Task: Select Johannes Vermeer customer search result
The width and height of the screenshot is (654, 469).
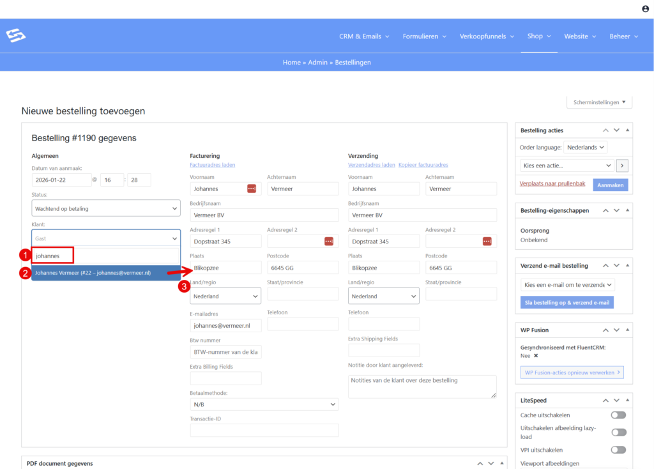Action: (93, 273)
